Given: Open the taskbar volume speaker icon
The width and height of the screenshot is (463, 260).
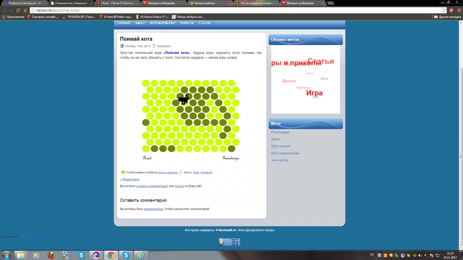Looking at the screenshot, I should click(x=420, y=255).
